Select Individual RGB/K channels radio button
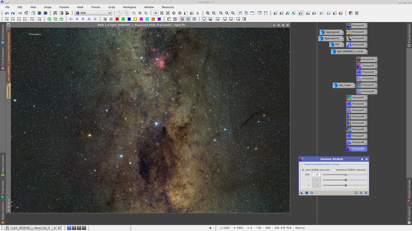412x231 pixels. pyautogui.click(x=333, y=170)
